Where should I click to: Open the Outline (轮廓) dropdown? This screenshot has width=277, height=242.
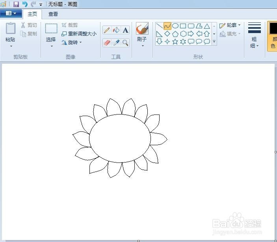point(230,26)
